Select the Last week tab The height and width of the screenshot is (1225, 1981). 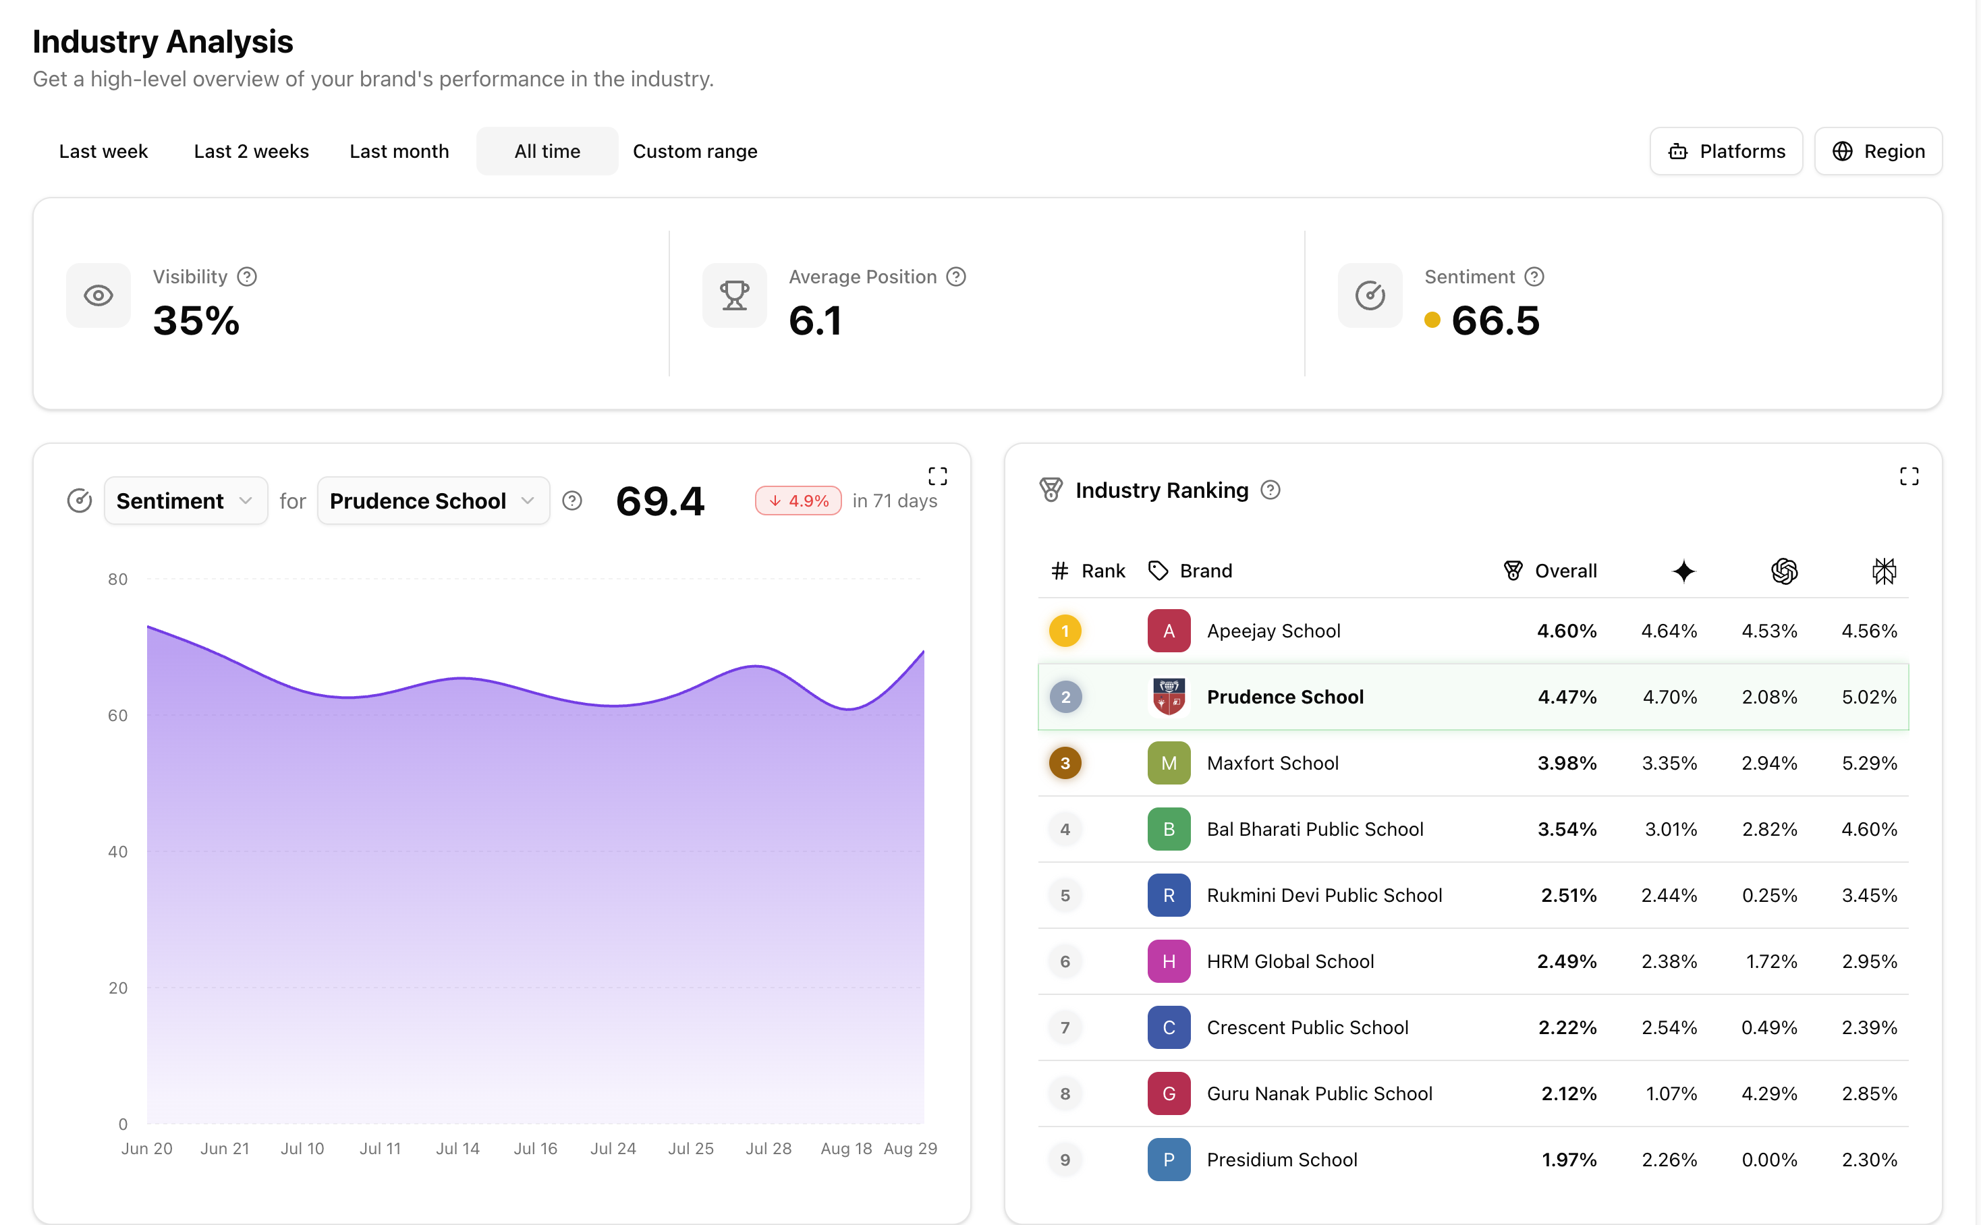[x=104, y=152]
